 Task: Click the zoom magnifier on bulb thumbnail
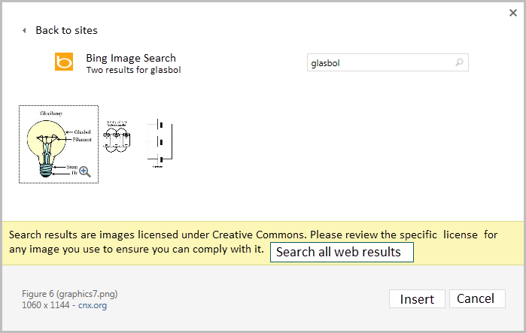(x=85, y=171)
